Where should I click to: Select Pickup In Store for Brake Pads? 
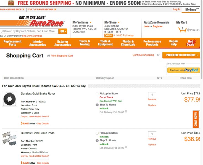[97, 133]
